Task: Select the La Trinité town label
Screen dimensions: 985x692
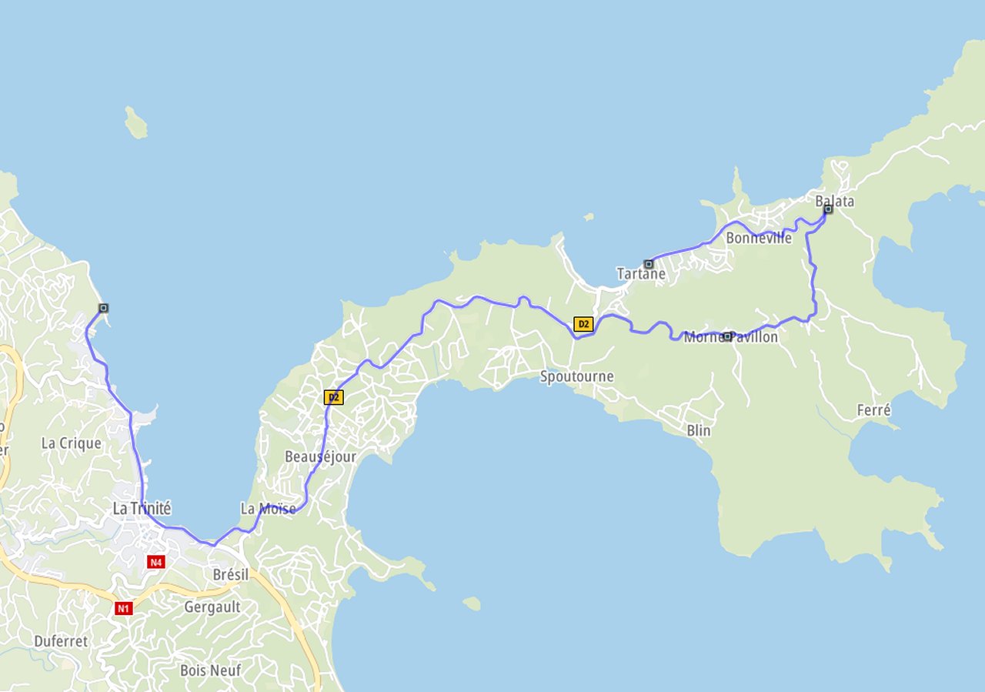Action: click(142, 509)
